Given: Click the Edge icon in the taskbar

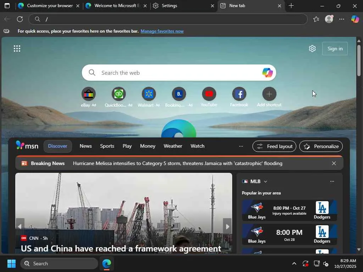Looking at the screenshot, I should tap(107, 263).
